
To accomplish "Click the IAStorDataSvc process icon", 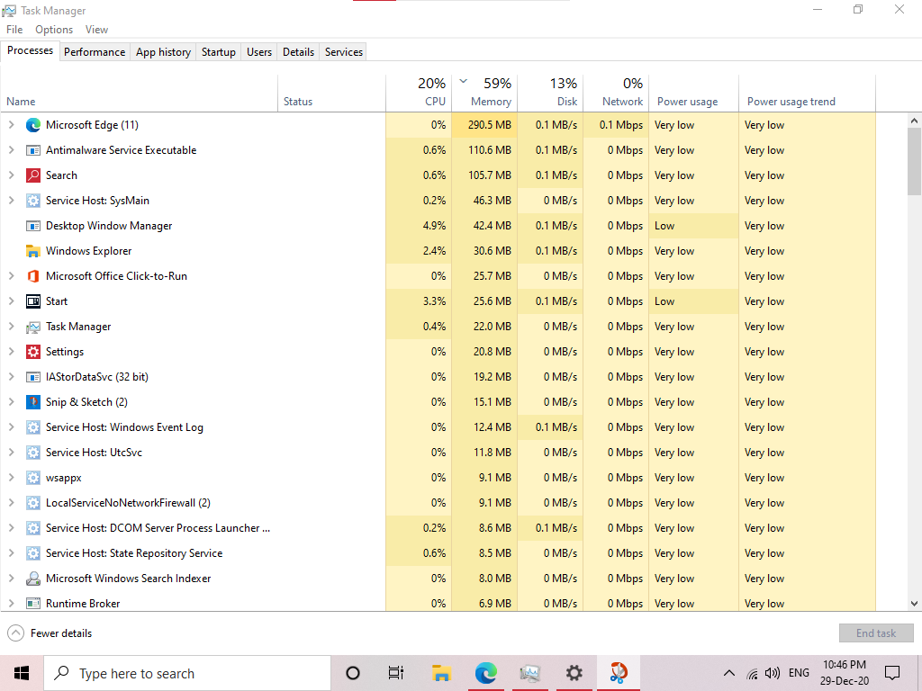I will [x=33, y=377].
